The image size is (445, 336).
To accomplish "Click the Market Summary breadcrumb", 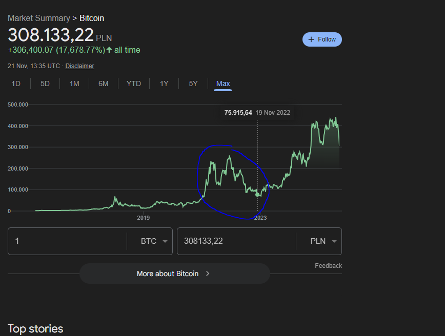I will point(39,18).
